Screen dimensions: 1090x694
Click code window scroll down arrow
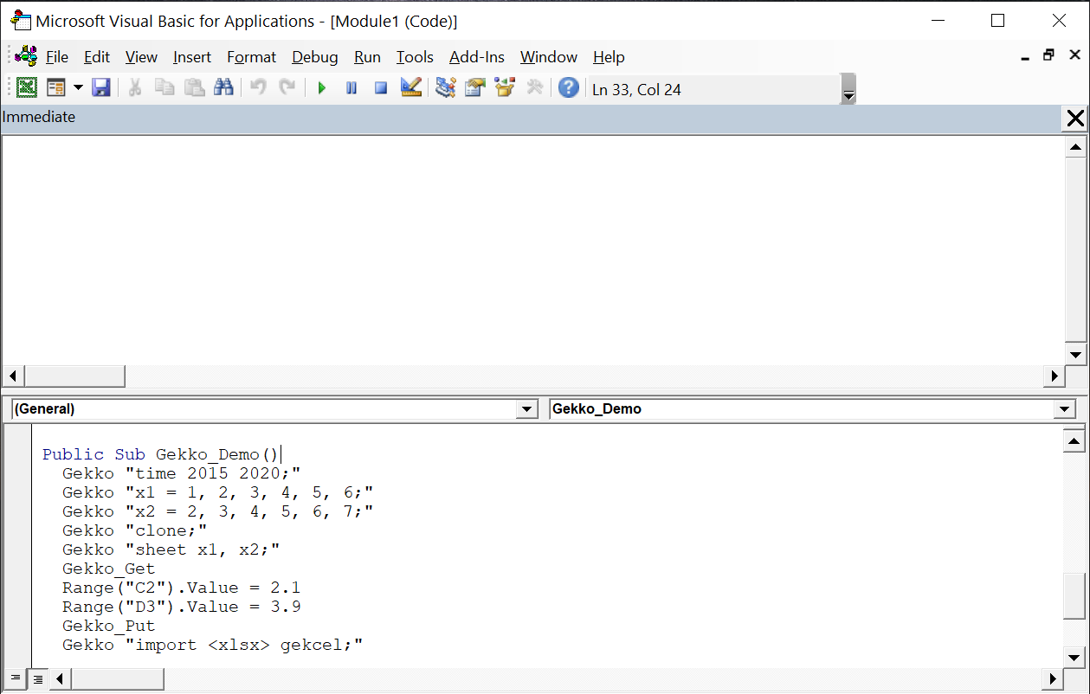click(x=1074, y=656)
